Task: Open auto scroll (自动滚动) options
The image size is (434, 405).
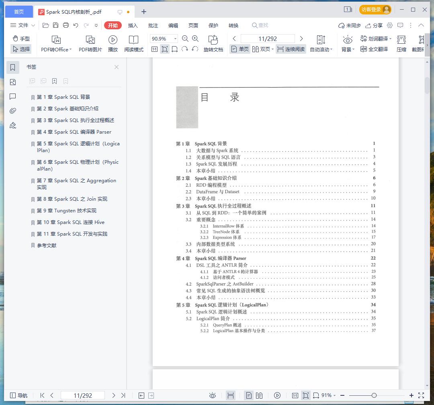Action: (321, 44)
